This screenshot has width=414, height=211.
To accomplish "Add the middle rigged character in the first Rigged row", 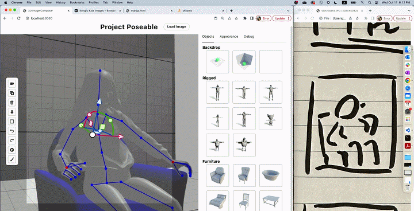I will pos(244,92).
